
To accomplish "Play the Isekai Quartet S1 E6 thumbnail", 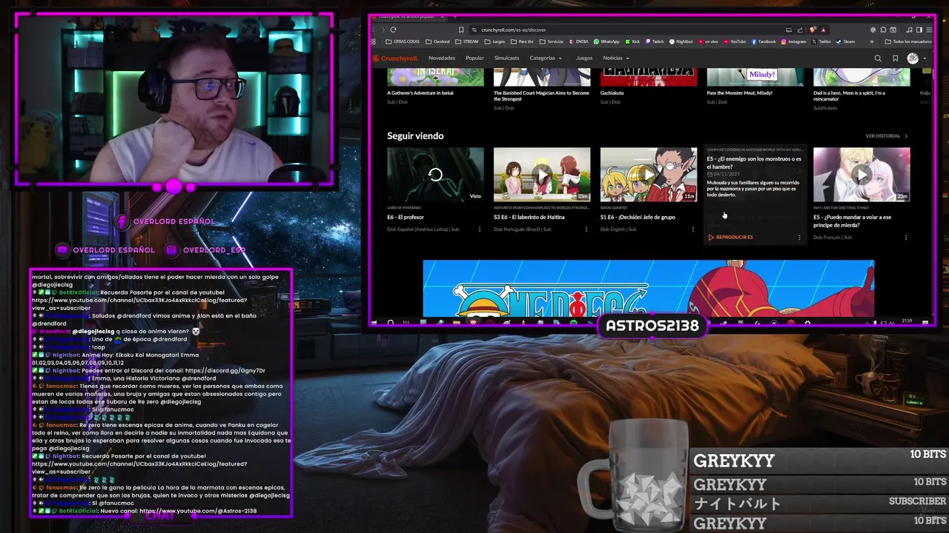I will 649,175.
